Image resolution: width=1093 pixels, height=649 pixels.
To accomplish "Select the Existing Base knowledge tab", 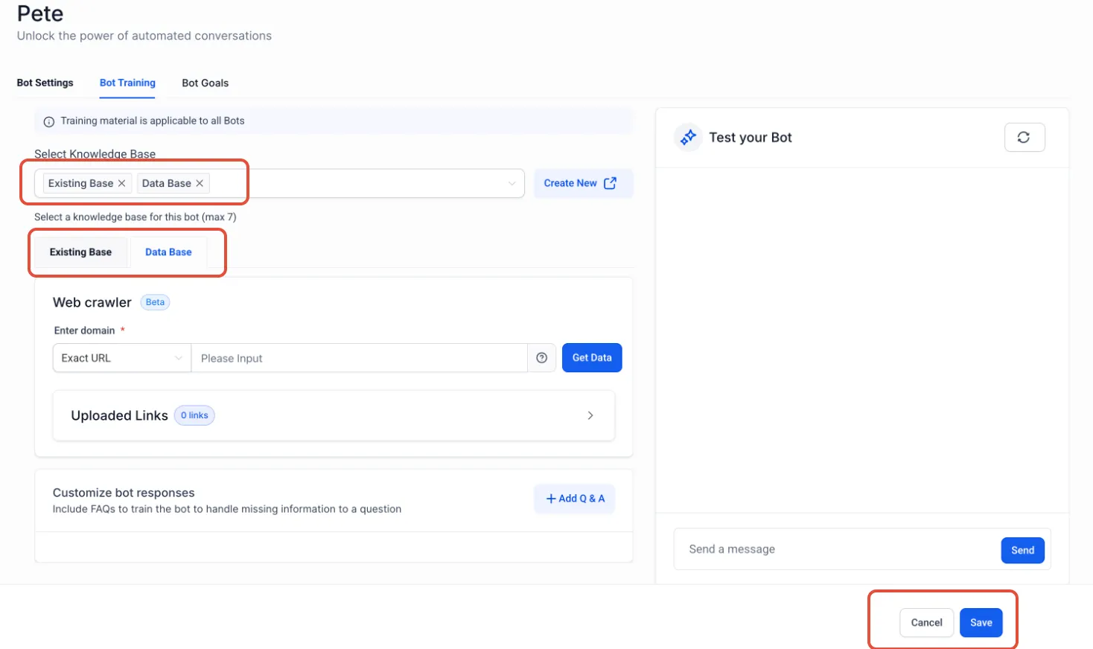I will tap(80, 252).
